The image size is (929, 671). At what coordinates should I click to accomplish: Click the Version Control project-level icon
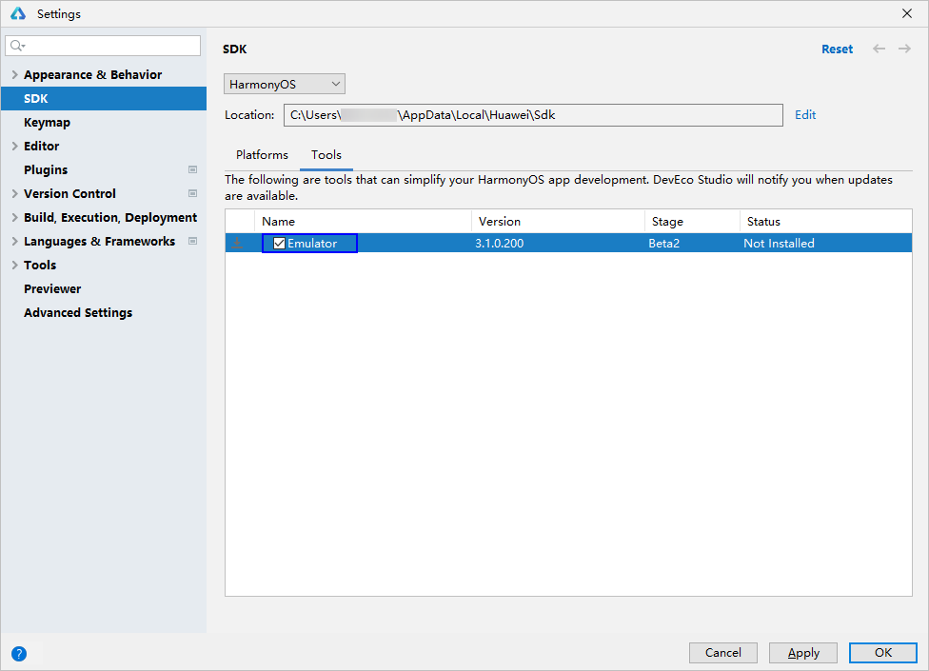(192, 193)
